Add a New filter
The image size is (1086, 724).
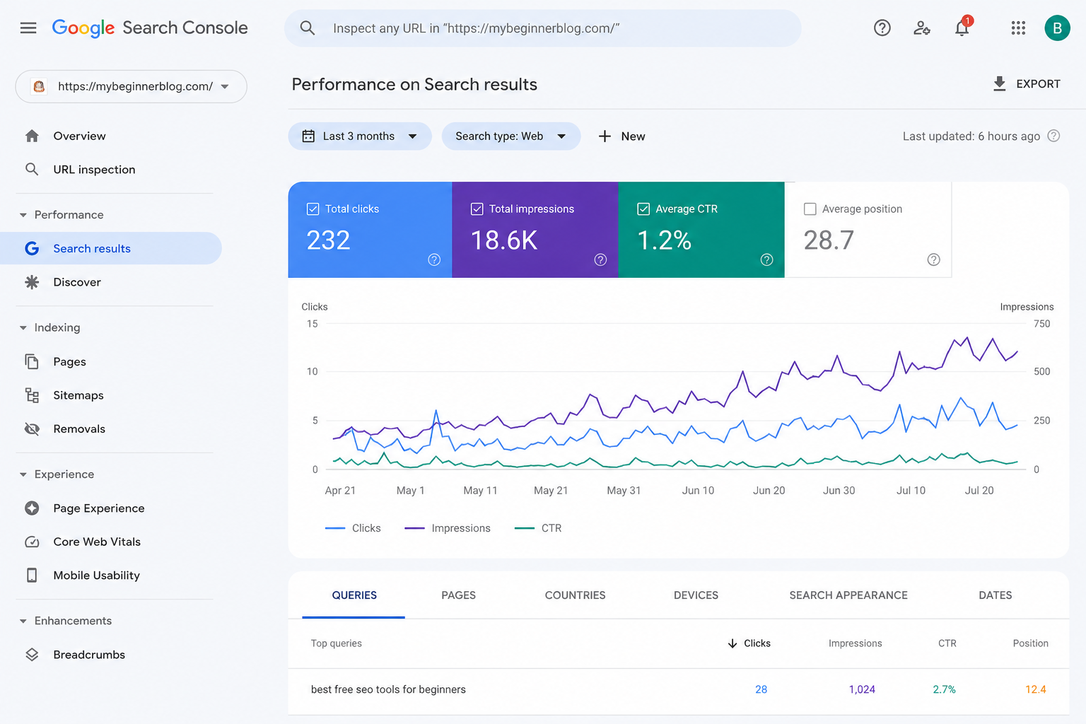click(x=621, y=136)
